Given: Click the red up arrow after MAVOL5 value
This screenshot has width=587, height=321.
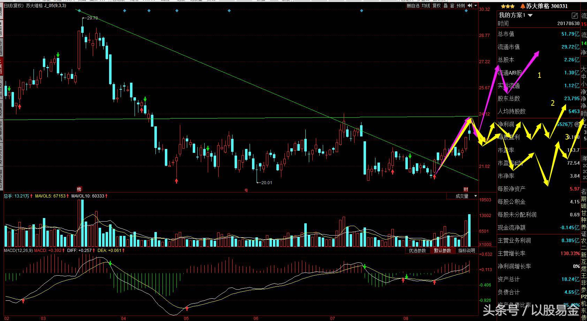Looking at the screenshot, I should click(68, 196).
